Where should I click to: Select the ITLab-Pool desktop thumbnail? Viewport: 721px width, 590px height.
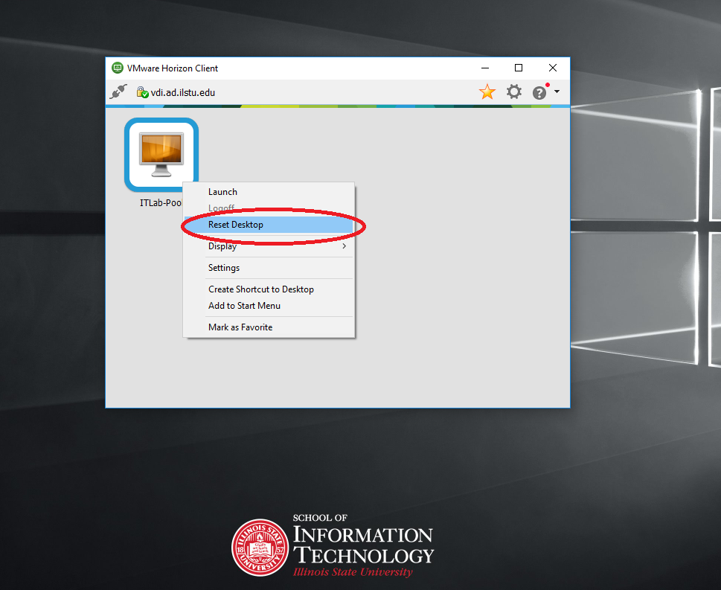pos(161,155)
